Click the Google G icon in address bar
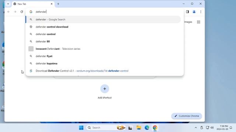The image size is (236, 132). click(31, 12)
